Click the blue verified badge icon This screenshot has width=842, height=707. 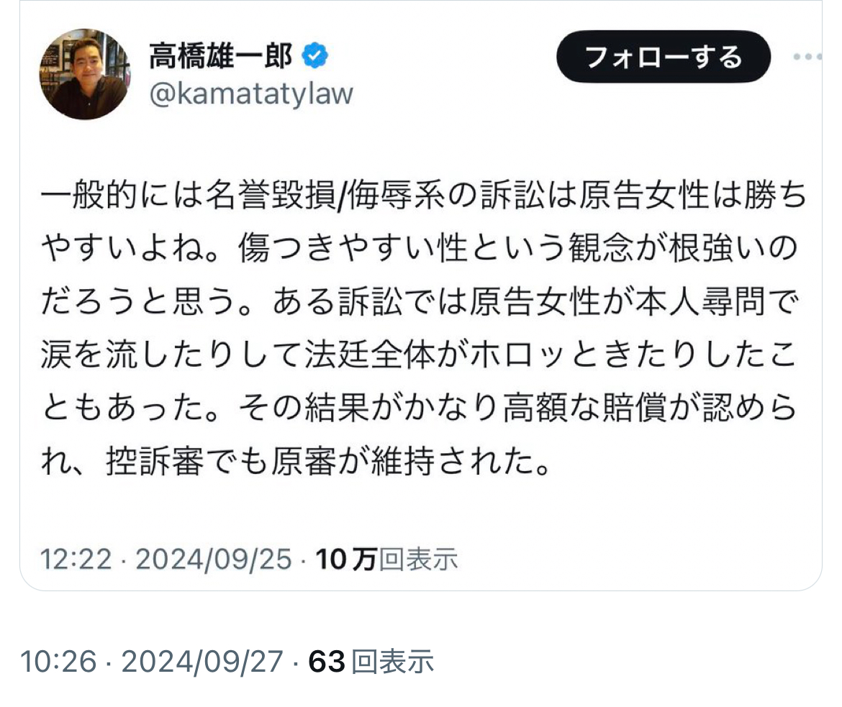coord(314,55)
